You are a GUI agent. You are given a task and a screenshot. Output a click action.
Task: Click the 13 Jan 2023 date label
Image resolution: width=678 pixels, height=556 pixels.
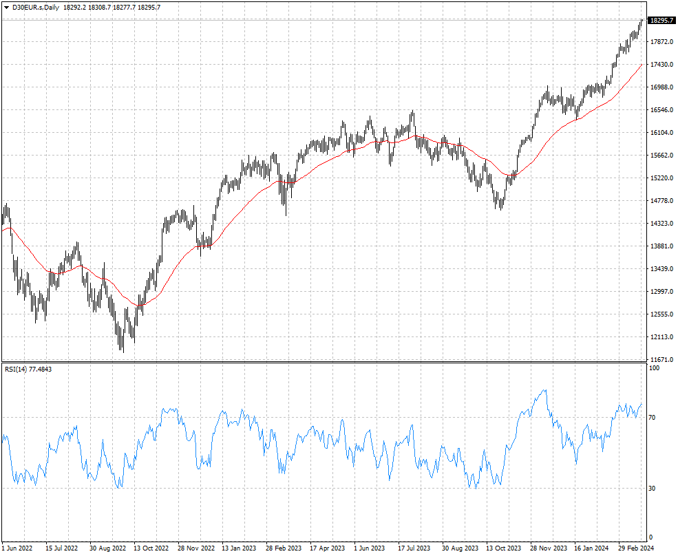[x=239, y=548]
